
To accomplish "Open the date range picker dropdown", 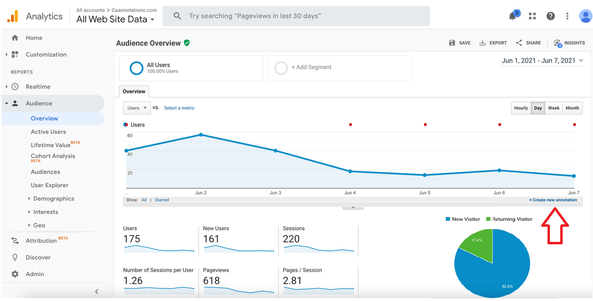I will click(543, 61).
